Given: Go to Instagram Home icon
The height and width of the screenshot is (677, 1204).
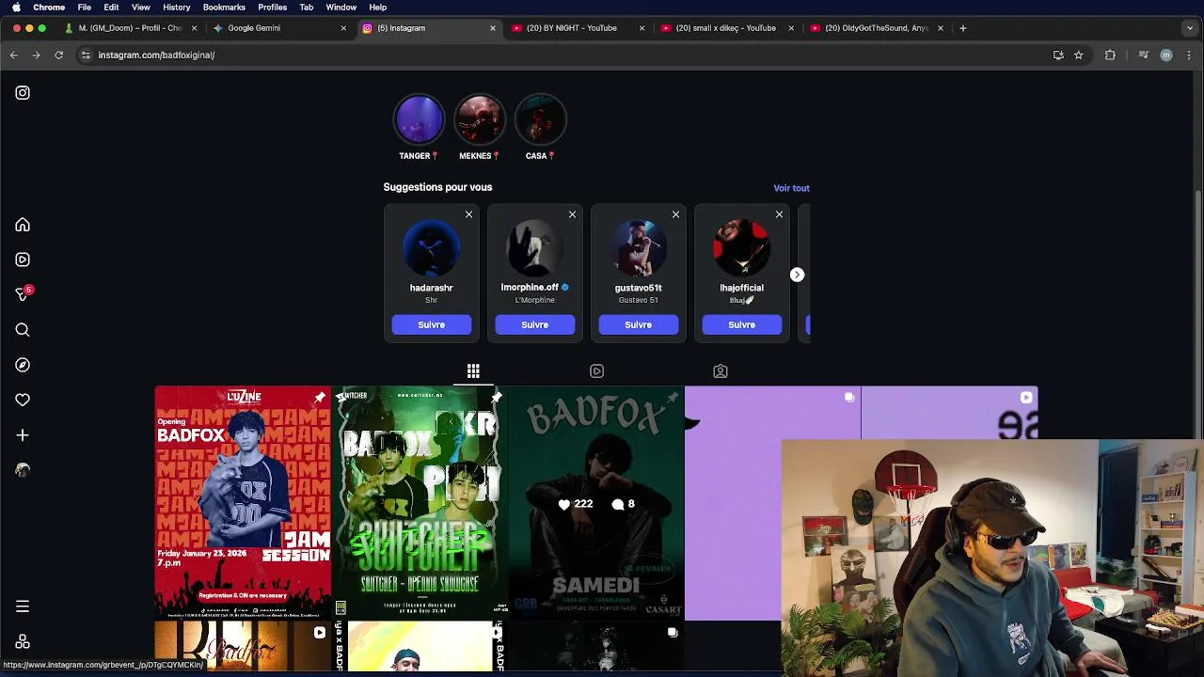Looking at the screenshot, I should pos(23,226).
